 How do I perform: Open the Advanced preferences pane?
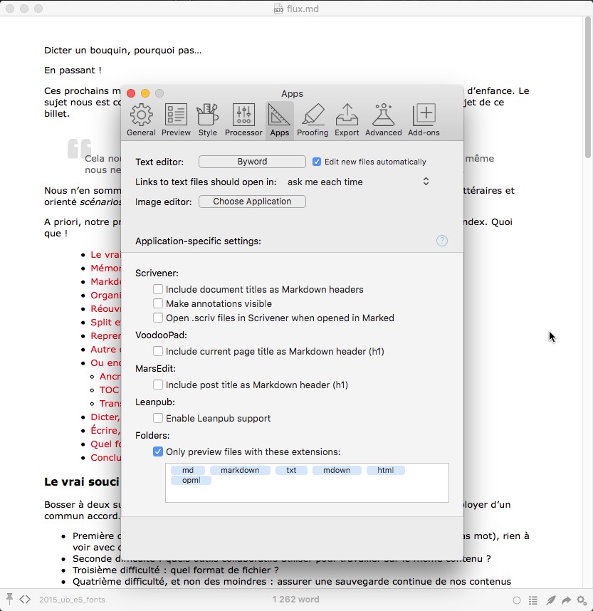pyautogui.click(x=384, y=120)
